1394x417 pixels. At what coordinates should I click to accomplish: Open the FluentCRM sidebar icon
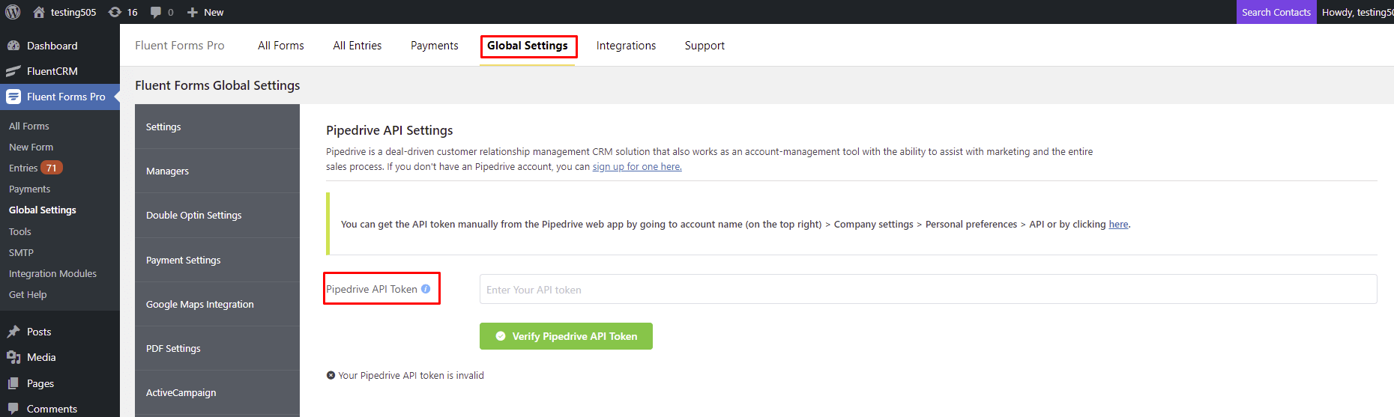click(x=13, y=71)
